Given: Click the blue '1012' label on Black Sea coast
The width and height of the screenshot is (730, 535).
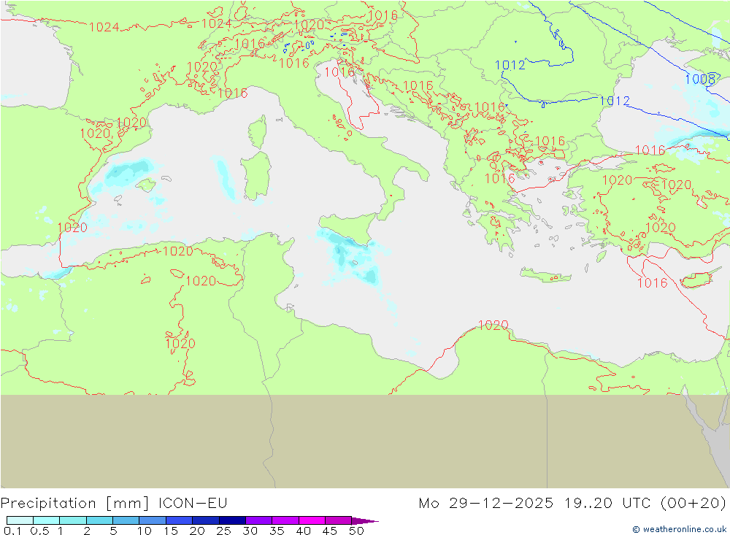Looking at the screenshot, I should 615,101.
